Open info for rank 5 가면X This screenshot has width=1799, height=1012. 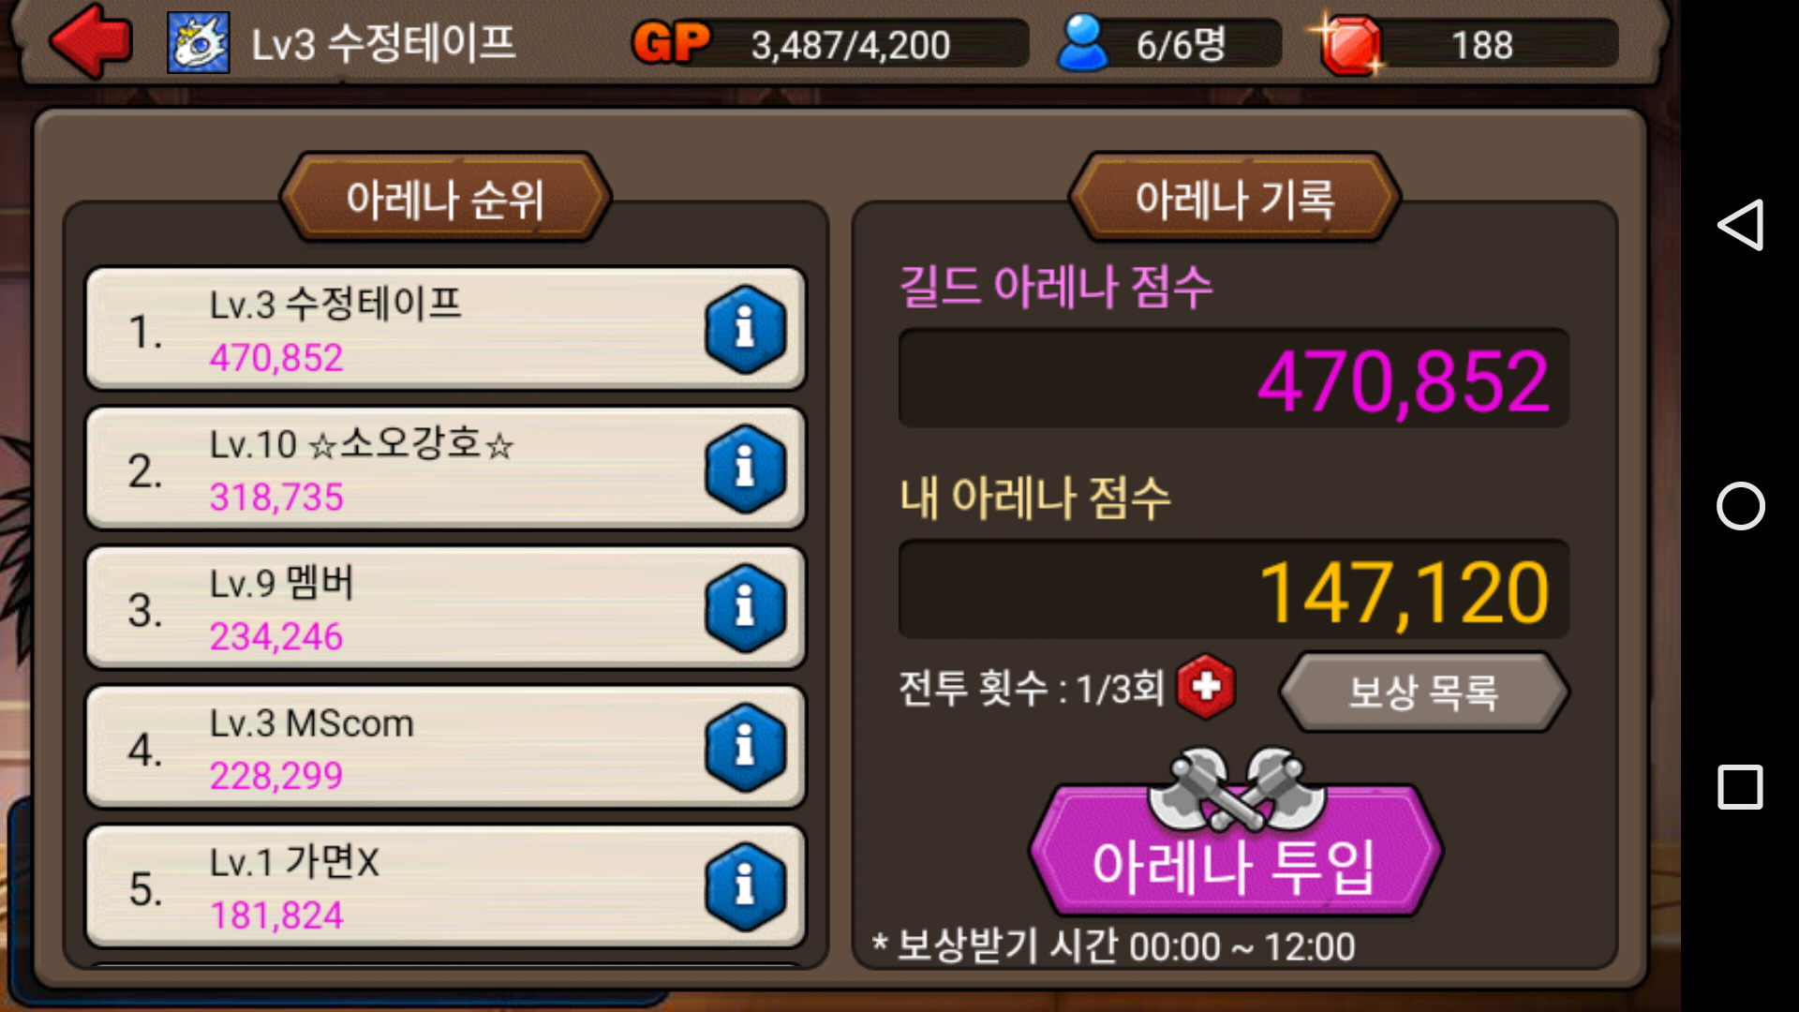point(745,886)
